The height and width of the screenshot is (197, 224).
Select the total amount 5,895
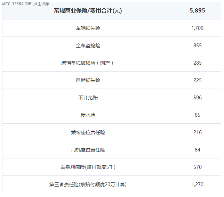(197, 11)
